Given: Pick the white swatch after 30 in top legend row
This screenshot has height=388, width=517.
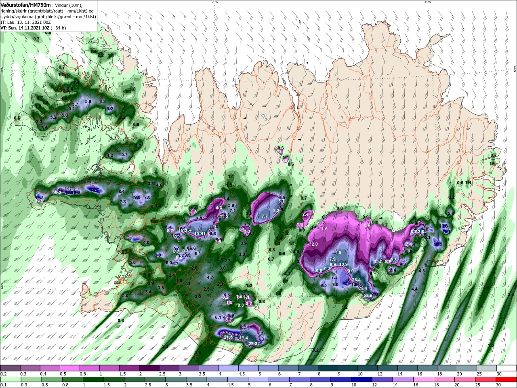Looking at the screenshot, I should [506, 368].
